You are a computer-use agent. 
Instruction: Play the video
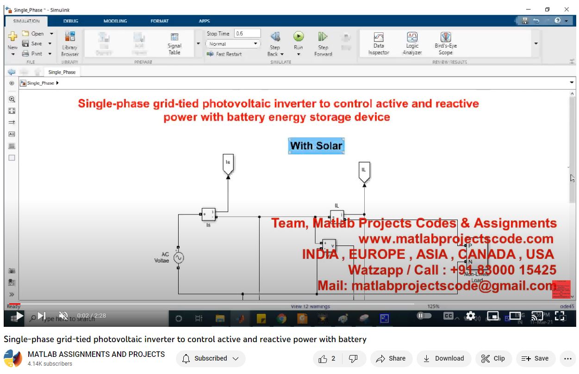click(20, 316)
